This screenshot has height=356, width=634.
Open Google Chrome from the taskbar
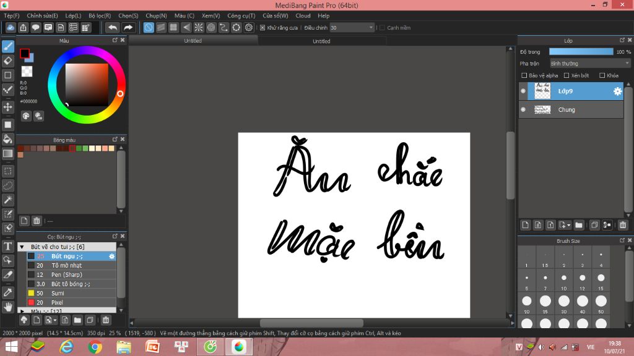click(x=95, y=347)
